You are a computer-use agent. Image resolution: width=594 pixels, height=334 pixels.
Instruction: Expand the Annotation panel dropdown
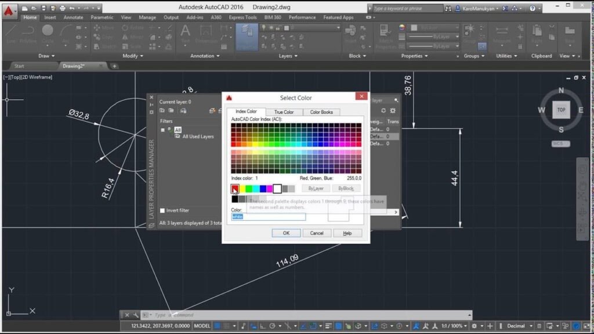(x=205, y=56)
